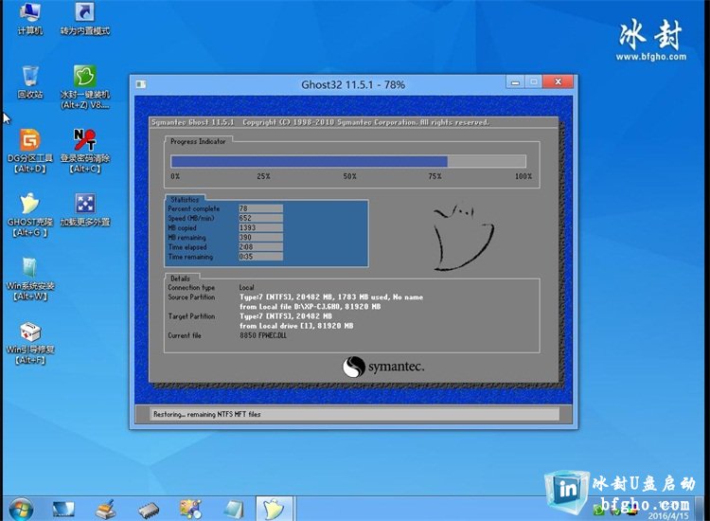Launch GHOST克隆 [Alt+G] icon

point(30,214)
